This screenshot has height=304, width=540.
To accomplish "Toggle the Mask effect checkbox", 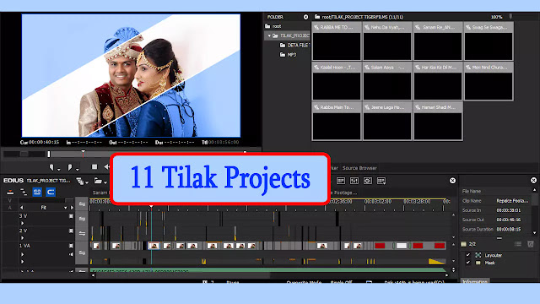I will pyautogui.click(x=467, y=263).
